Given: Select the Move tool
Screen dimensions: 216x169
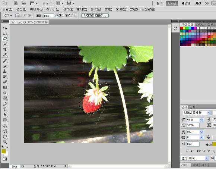Looking at the screenshot, I should click(5, 28).
